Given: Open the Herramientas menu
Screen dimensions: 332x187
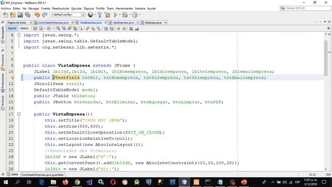Looking at the screenshot, I should [x=124, y=8].
